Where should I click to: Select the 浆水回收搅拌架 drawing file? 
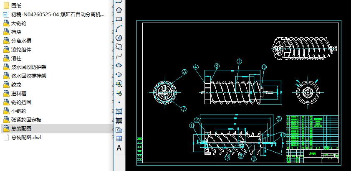pyautogui.click(x=25, y=76)
